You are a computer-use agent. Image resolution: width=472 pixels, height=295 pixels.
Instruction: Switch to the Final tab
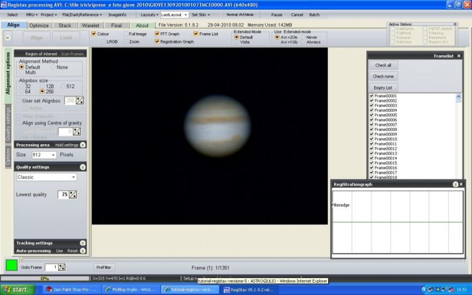[116, 26]
